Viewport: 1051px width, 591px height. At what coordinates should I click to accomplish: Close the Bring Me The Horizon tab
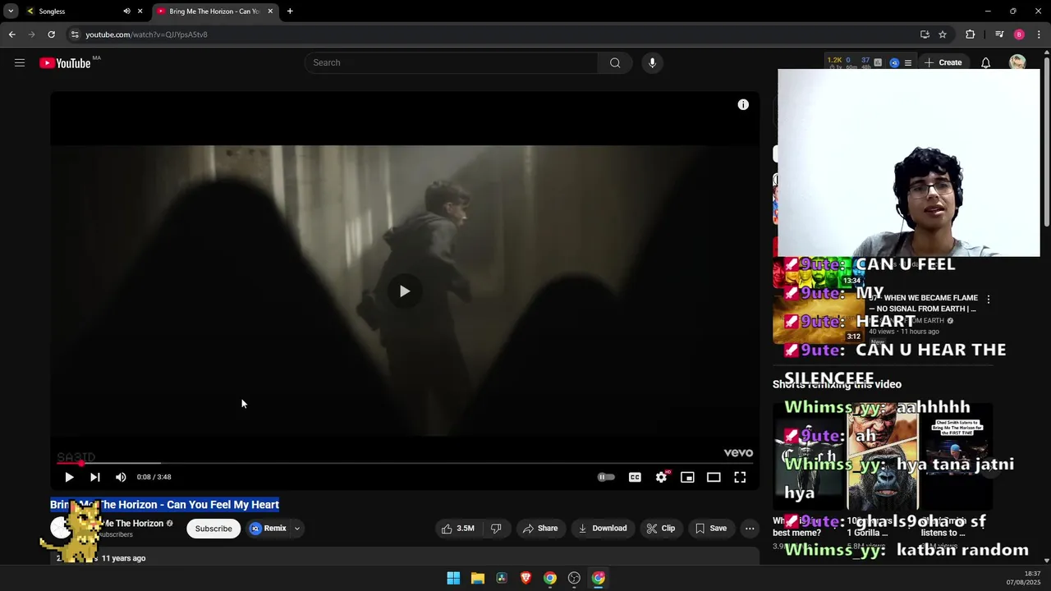tap(270, 11)
